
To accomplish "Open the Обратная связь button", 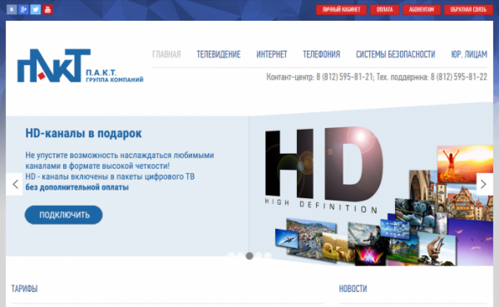I will coord(468,9).
